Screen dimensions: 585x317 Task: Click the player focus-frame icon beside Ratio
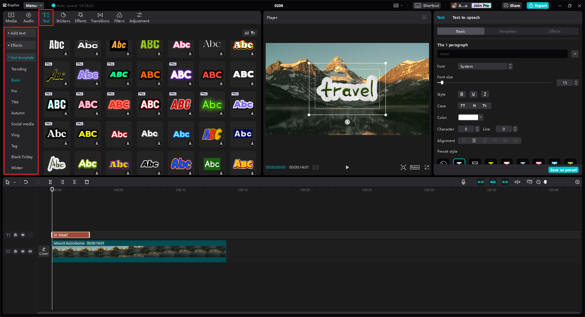403,167
